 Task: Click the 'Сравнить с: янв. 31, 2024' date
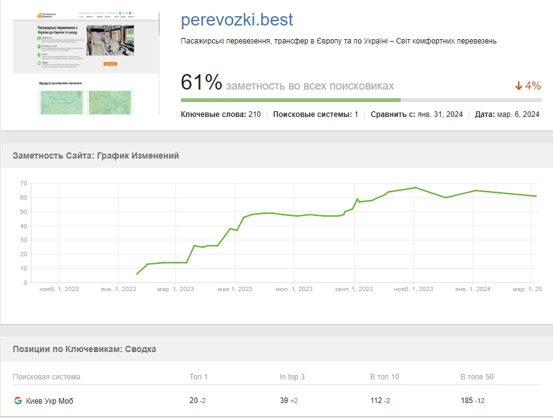click(x=417, y=114)
